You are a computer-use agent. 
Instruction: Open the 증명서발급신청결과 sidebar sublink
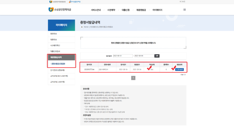58,64
